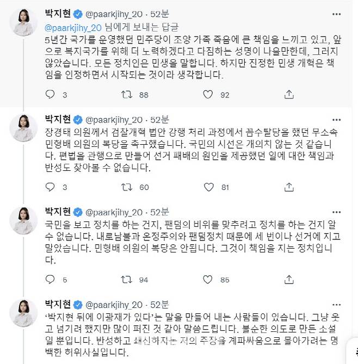Image resolution: width=358 pixels, height=364 pixels.
Task: Open profile avatar of the topmost tweet
Action: click(x=23, y=21)
